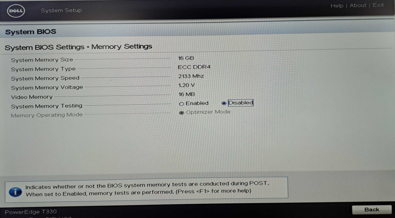Image resolution: width=395 pixels, height=218 pixels.
Task: Click the System Memory Size row
Action: click(x=42, y=59)
